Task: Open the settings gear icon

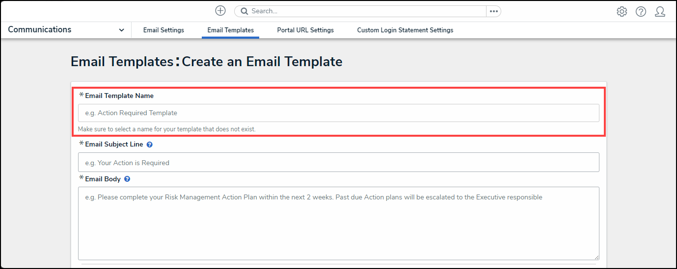Action: pos(622,12)
